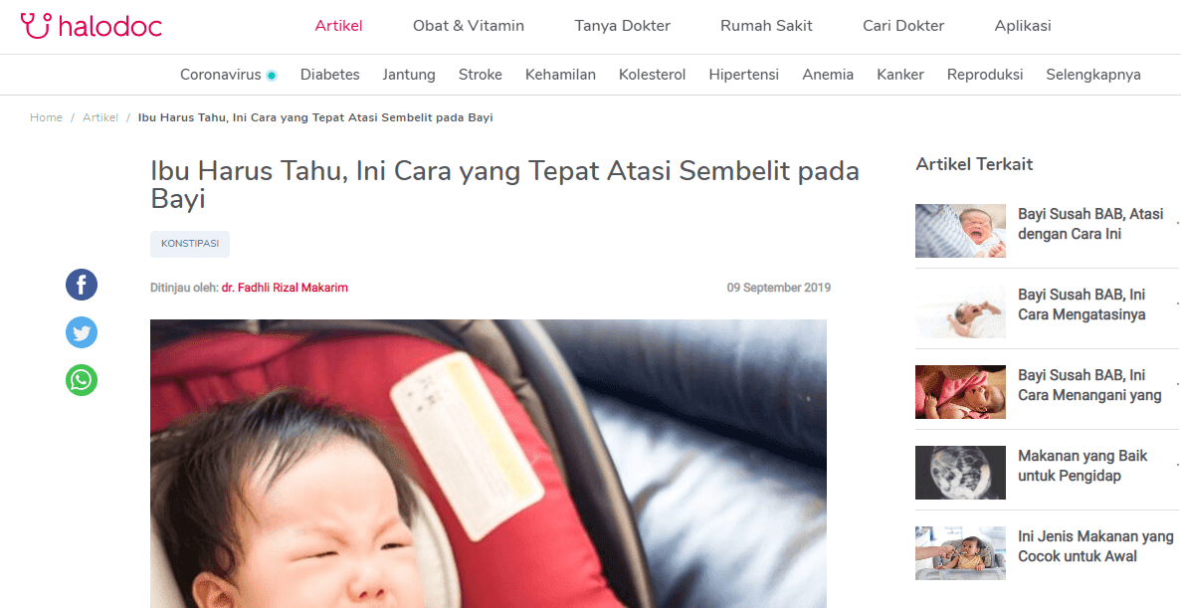Share article via Twitter icon

(x=82, y=332)
